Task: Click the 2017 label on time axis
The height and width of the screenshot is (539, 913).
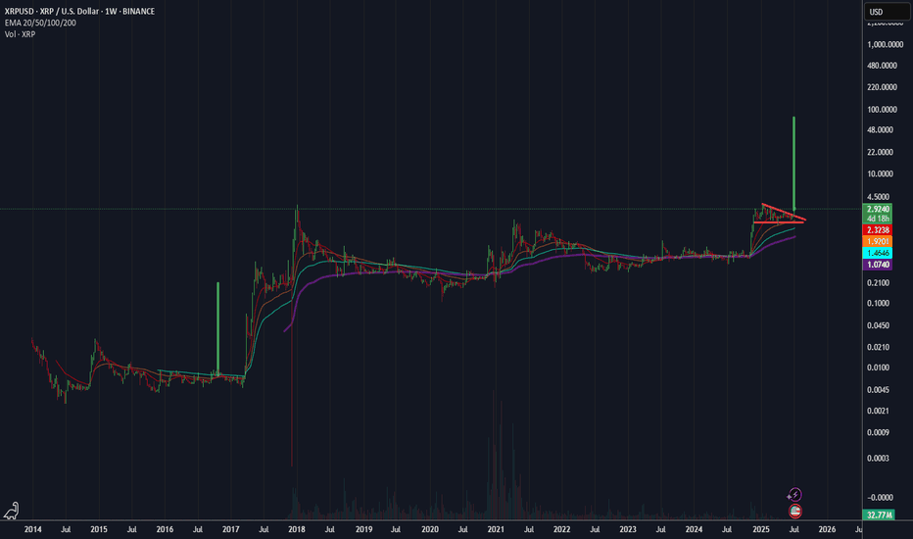Action: [230, 529]
